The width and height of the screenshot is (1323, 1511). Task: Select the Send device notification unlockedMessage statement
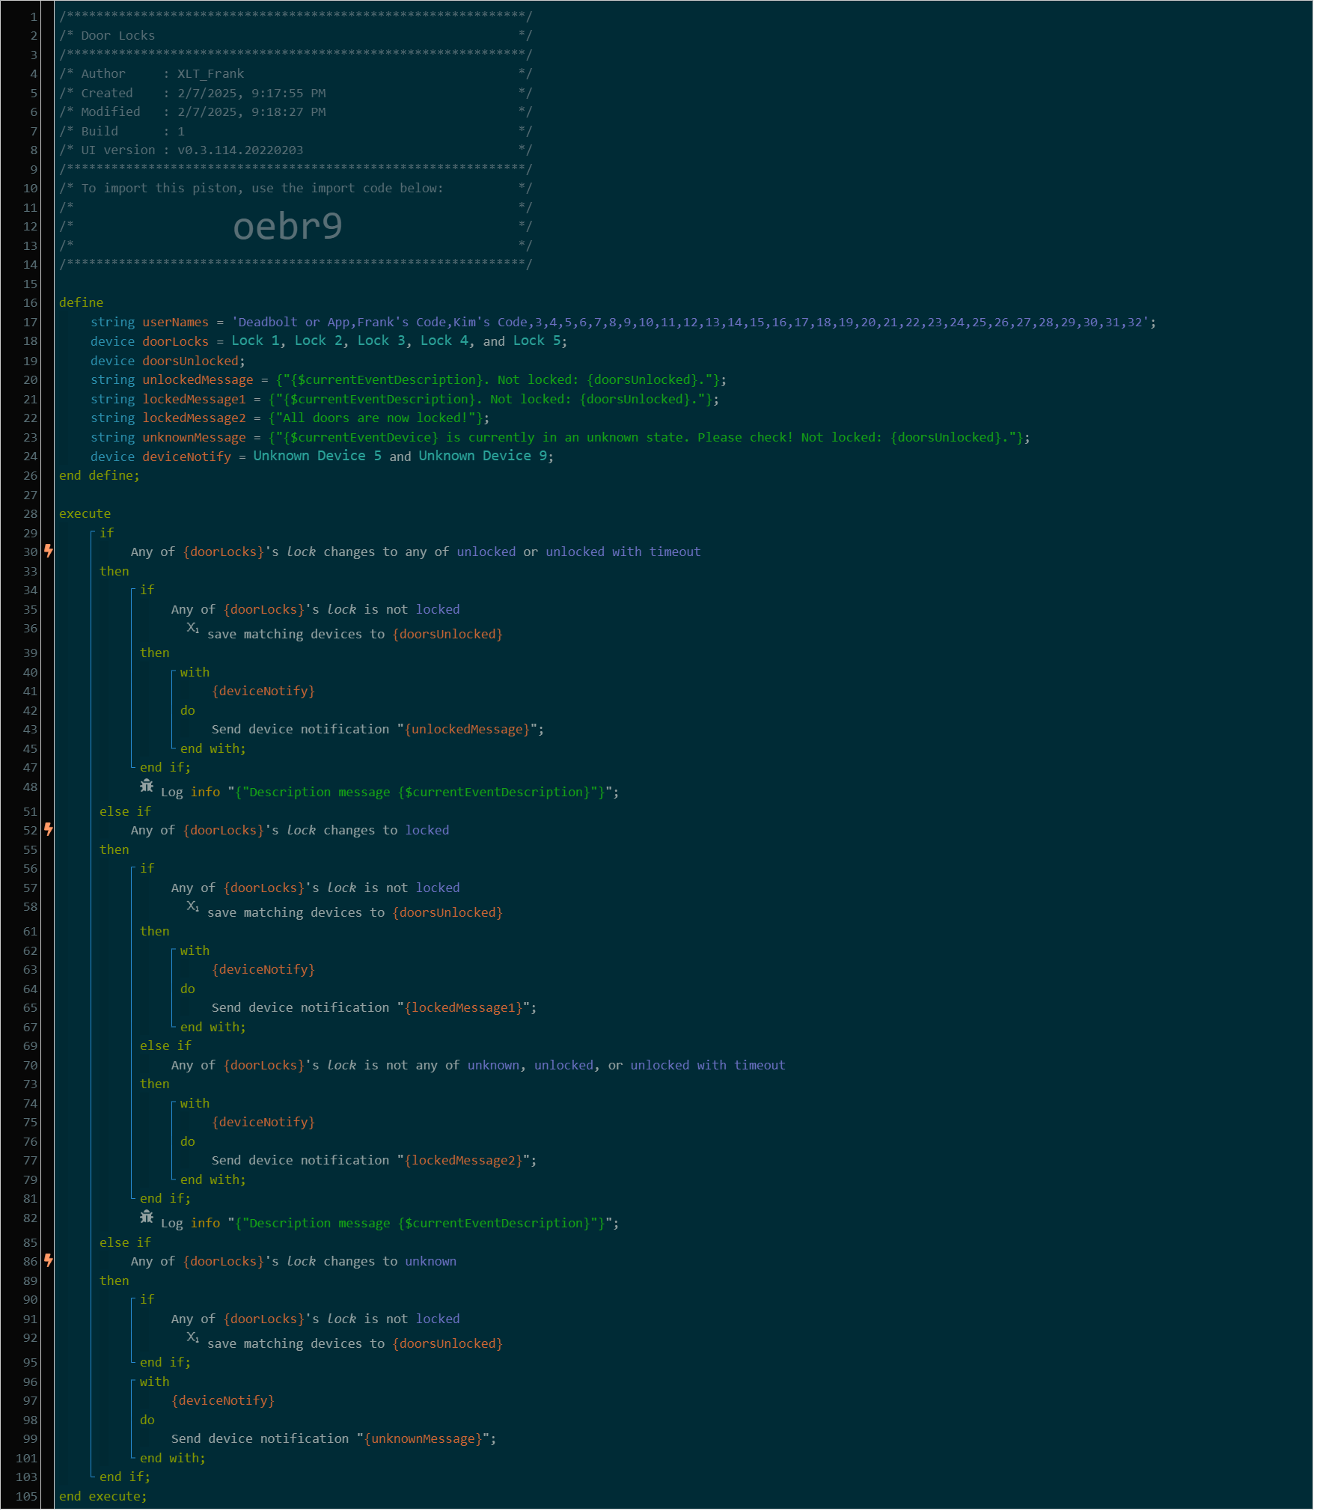(377, 729)
